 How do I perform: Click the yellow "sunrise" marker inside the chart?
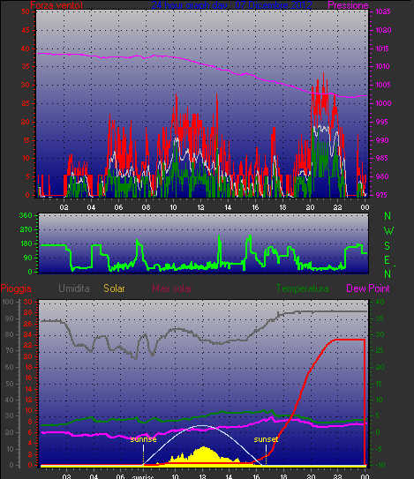(143, 439)
